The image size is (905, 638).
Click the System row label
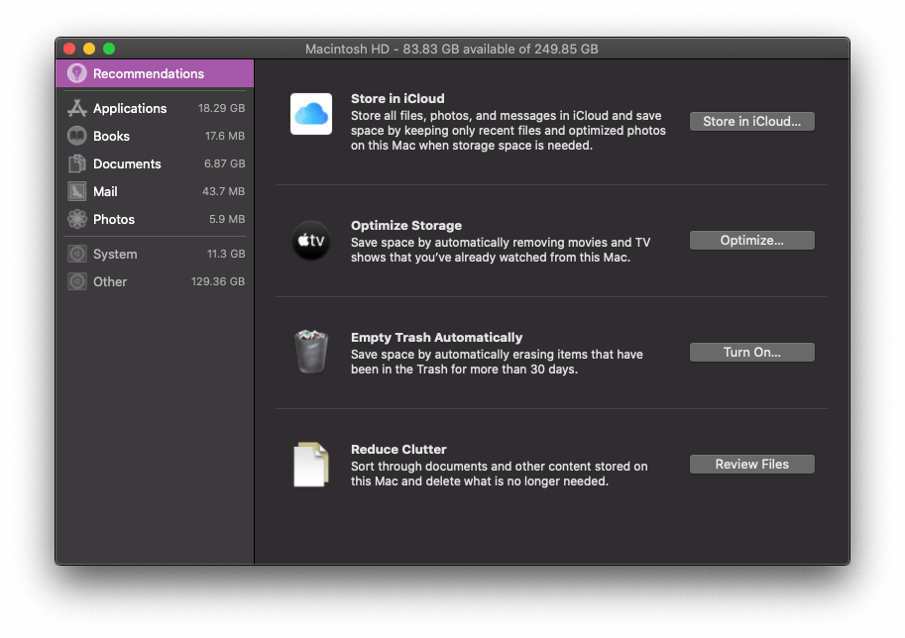[115, 254]
